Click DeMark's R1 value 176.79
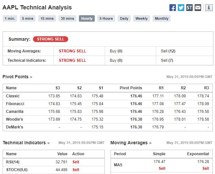This screenshot has width=215, height=174. 158,127
